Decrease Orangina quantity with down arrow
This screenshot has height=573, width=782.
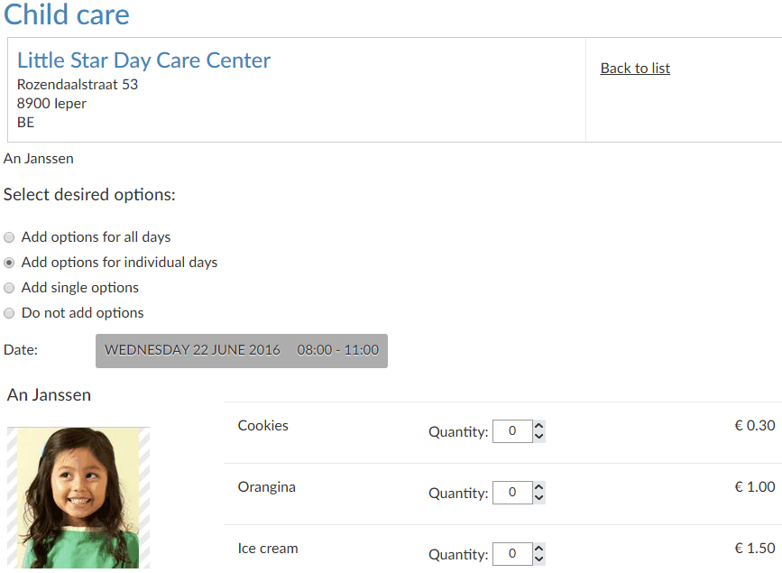click(538, 498)
